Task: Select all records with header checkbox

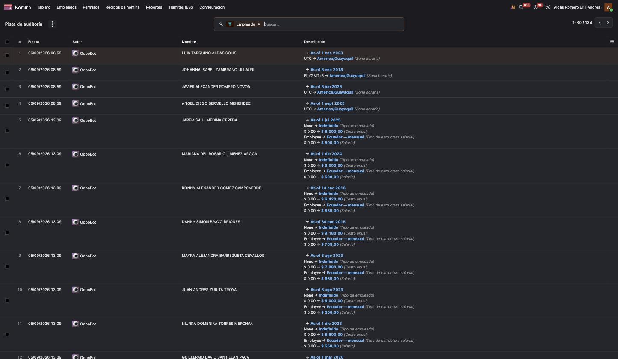Action: pos(7,42)
